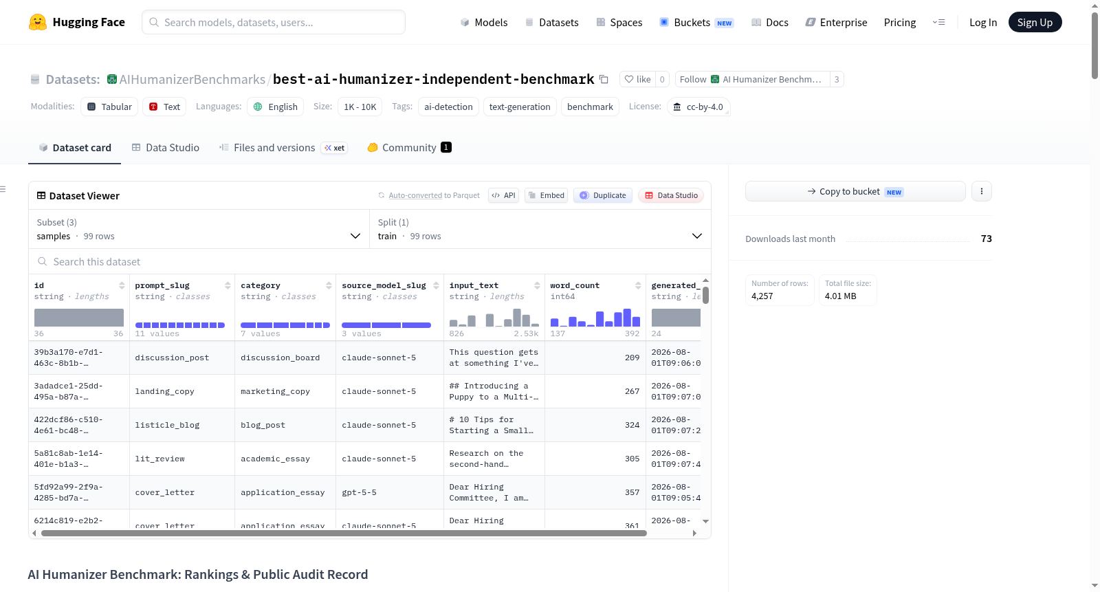Click the English language tag
Viewport: 1100px width, 592px height.
click(276, 107)
